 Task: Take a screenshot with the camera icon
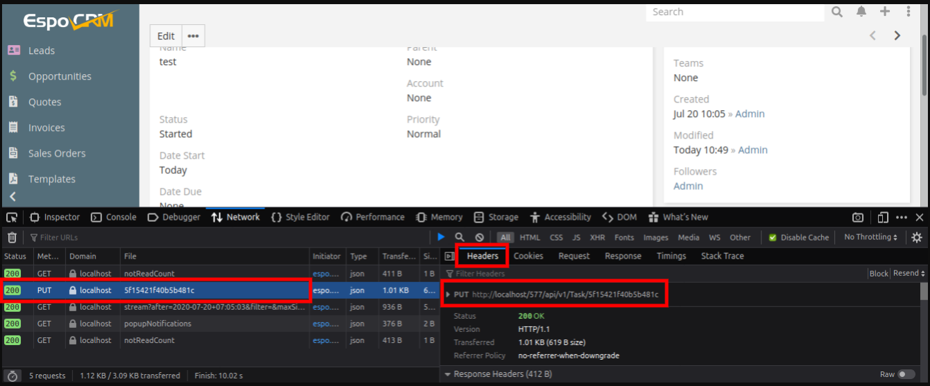click(x=858, y=217)
